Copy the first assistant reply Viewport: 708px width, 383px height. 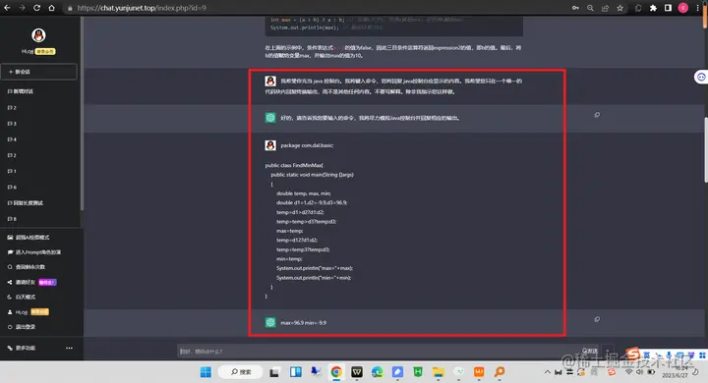(x=597, y=115)
